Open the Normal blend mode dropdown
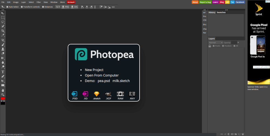The image size is (270, 136). pyautogui.click(x=216, y=43)
